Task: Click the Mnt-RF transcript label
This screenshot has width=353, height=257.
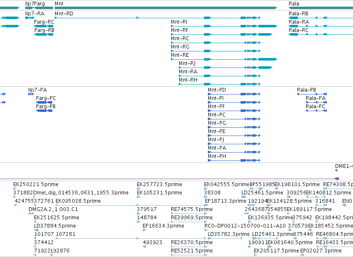Action: [180, 30]
